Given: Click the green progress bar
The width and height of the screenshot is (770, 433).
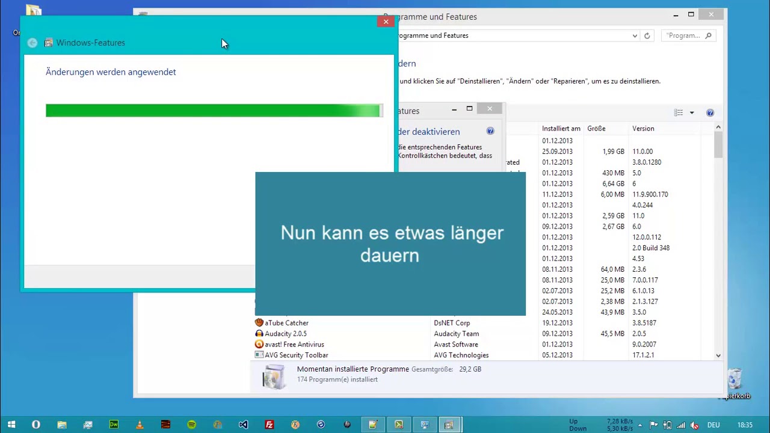Looking at the screenshot, I should tap(213, 111).
